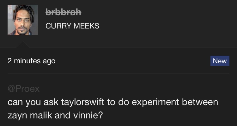
Task: Click the word 'MEEKS' in user title
Action: click(86, 26)
